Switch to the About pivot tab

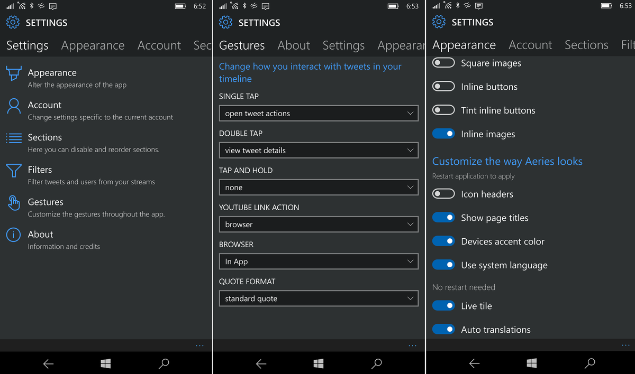click(294, 45)
